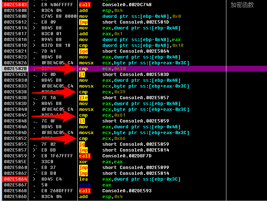
Task: Click address 002E5808 in the address column
Action: coord(15,11)
